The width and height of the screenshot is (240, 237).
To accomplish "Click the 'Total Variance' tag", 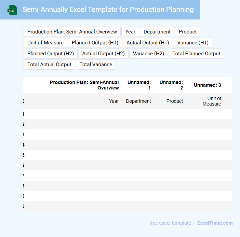I will coord(96,65).
